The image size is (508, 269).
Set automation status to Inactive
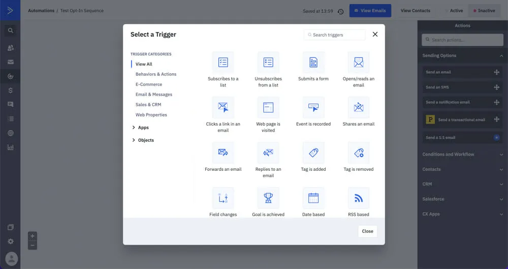coord(484,11)
